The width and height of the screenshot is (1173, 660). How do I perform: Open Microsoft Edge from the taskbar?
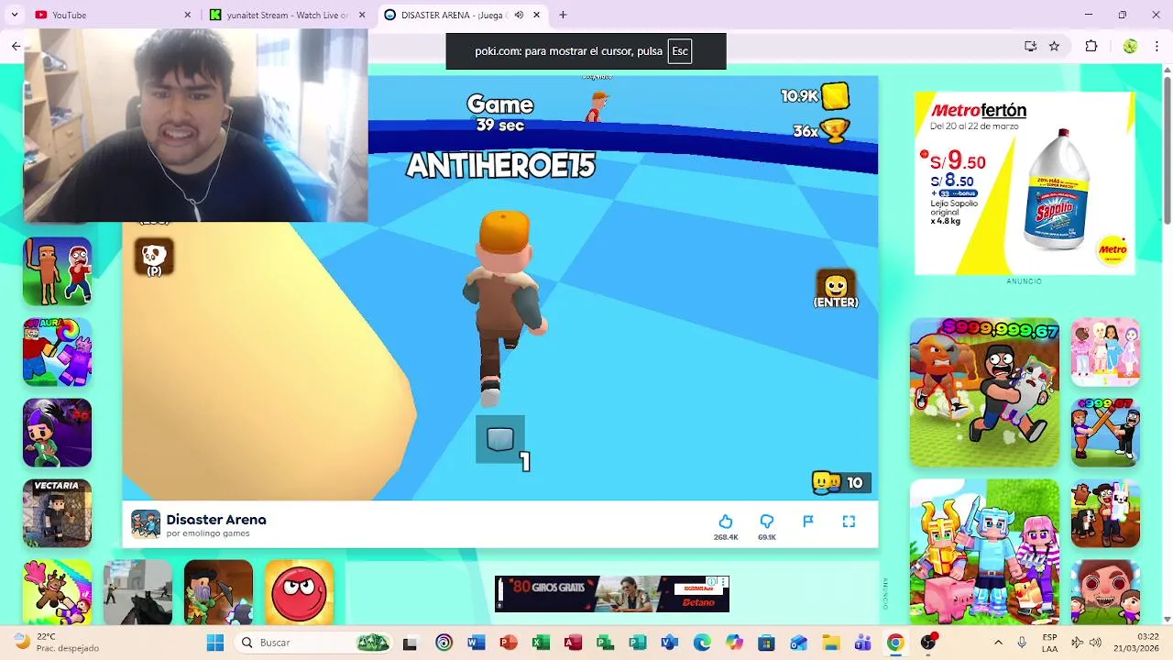tap(702, 643)
